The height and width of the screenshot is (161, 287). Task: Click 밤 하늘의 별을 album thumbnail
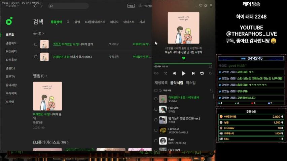(163, 120)
